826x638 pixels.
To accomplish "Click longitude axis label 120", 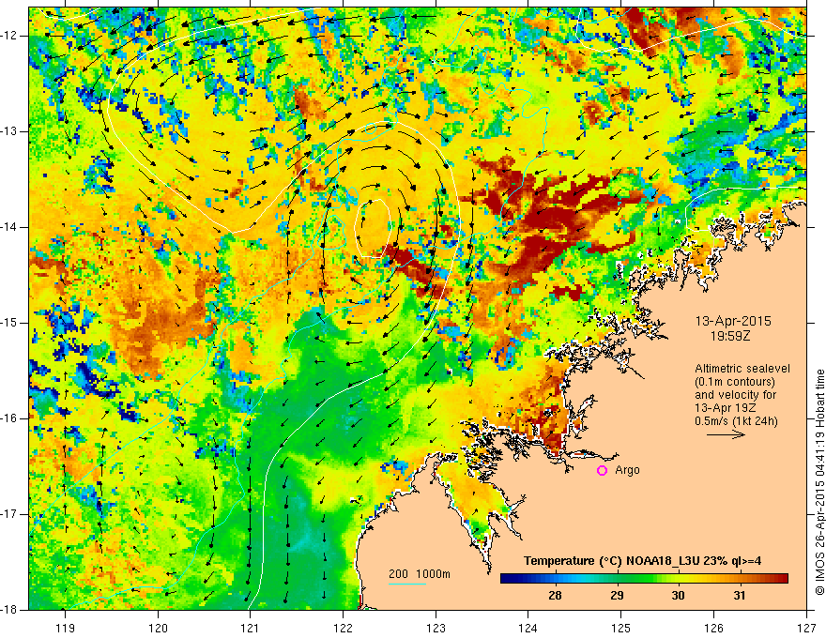I will 158,628.
